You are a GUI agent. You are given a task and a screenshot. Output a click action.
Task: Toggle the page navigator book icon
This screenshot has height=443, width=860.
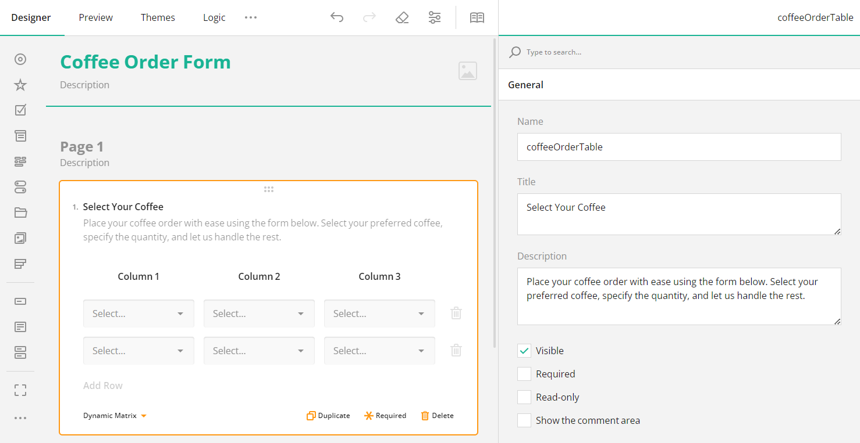click(x=477, y=17)
